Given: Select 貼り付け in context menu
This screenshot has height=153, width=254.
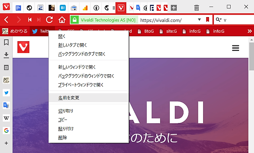Looking at the screenshot, I should pos(89,129).
